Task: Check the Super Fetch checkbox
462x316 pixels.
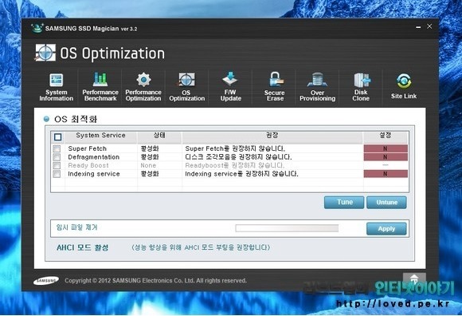Action: click(x=57, y=148)
